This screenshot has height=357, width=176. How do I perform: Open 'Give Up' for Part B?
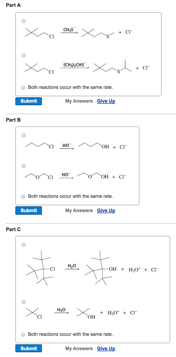pyautogui.click(x=106, y=210)
